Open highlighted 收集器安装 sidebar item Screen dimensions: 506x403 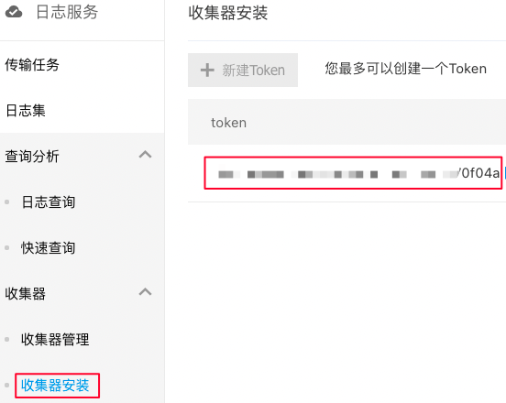(x=55, y=386)
